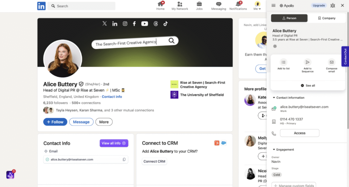This screenshot has height=187, width=349.
Task: Follow Alice Buttery
Action: [x=55, y=122]
